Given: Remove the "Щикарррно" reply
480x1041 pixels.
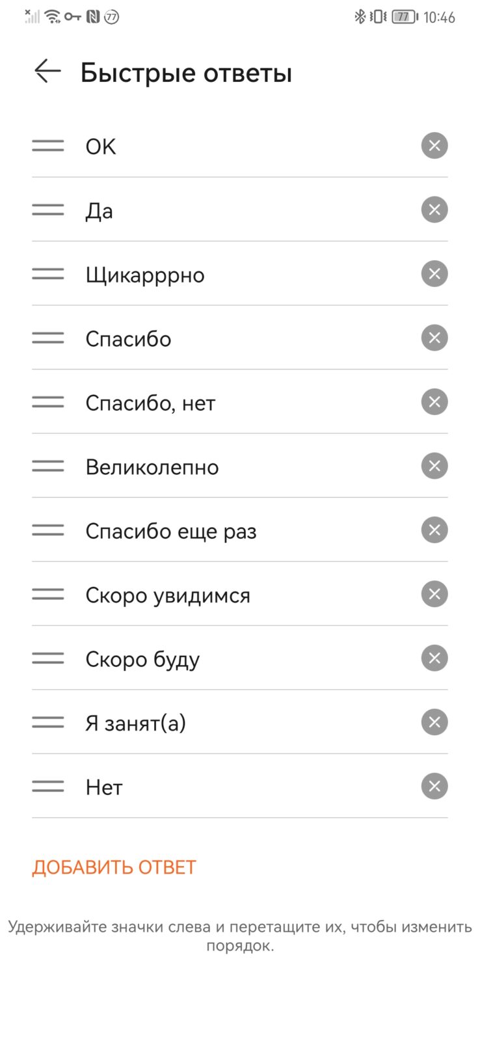Looking at the screenshot, I should [x=434, y=274].
